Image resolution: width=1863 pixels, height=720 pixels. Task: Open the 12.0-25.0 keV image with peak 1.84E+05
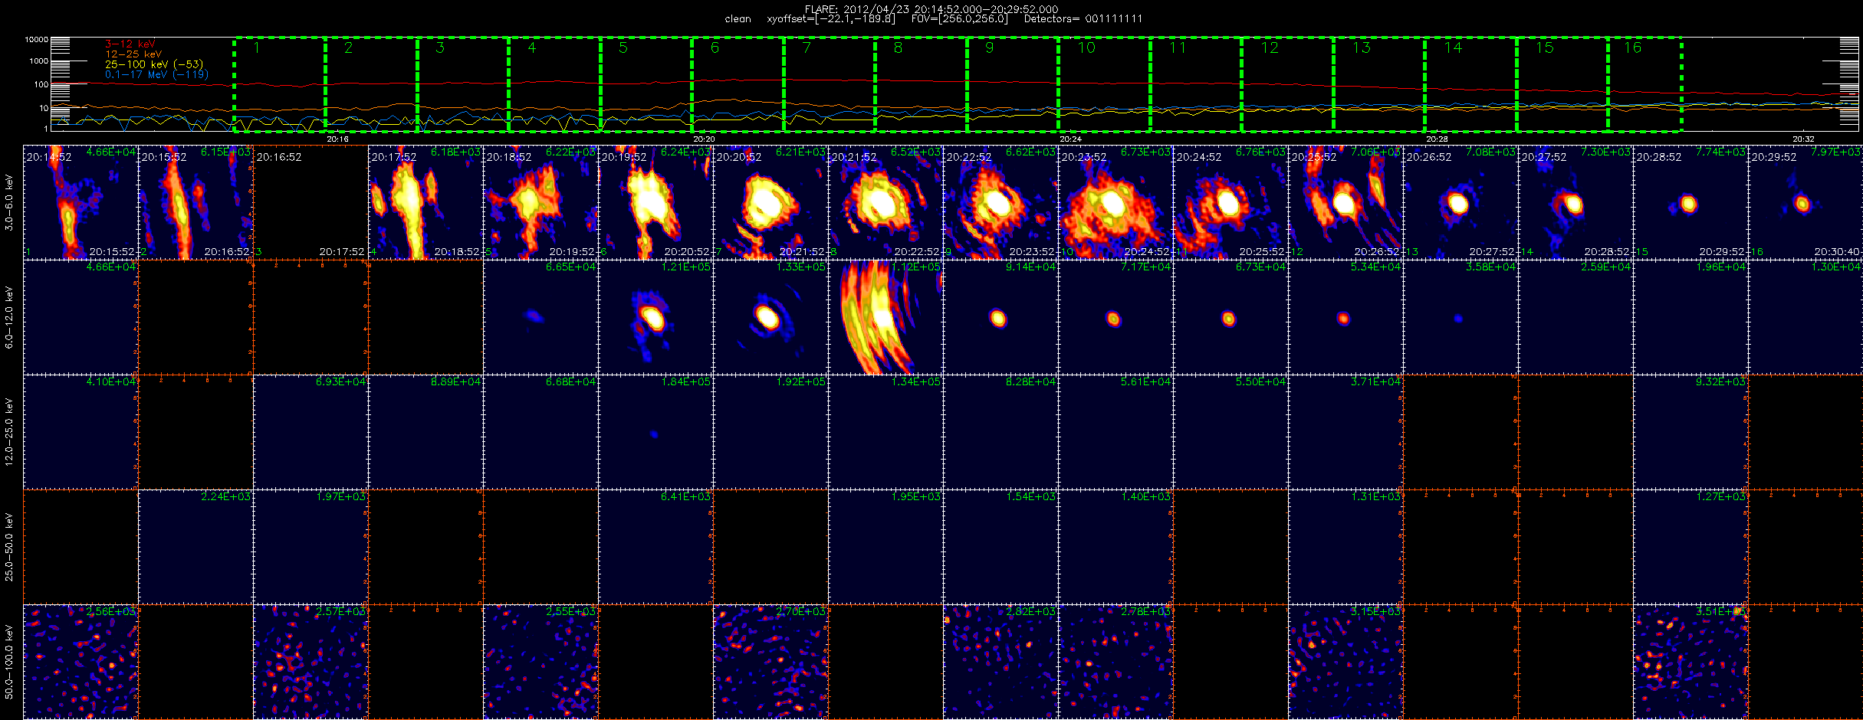(x=655, y=432)
